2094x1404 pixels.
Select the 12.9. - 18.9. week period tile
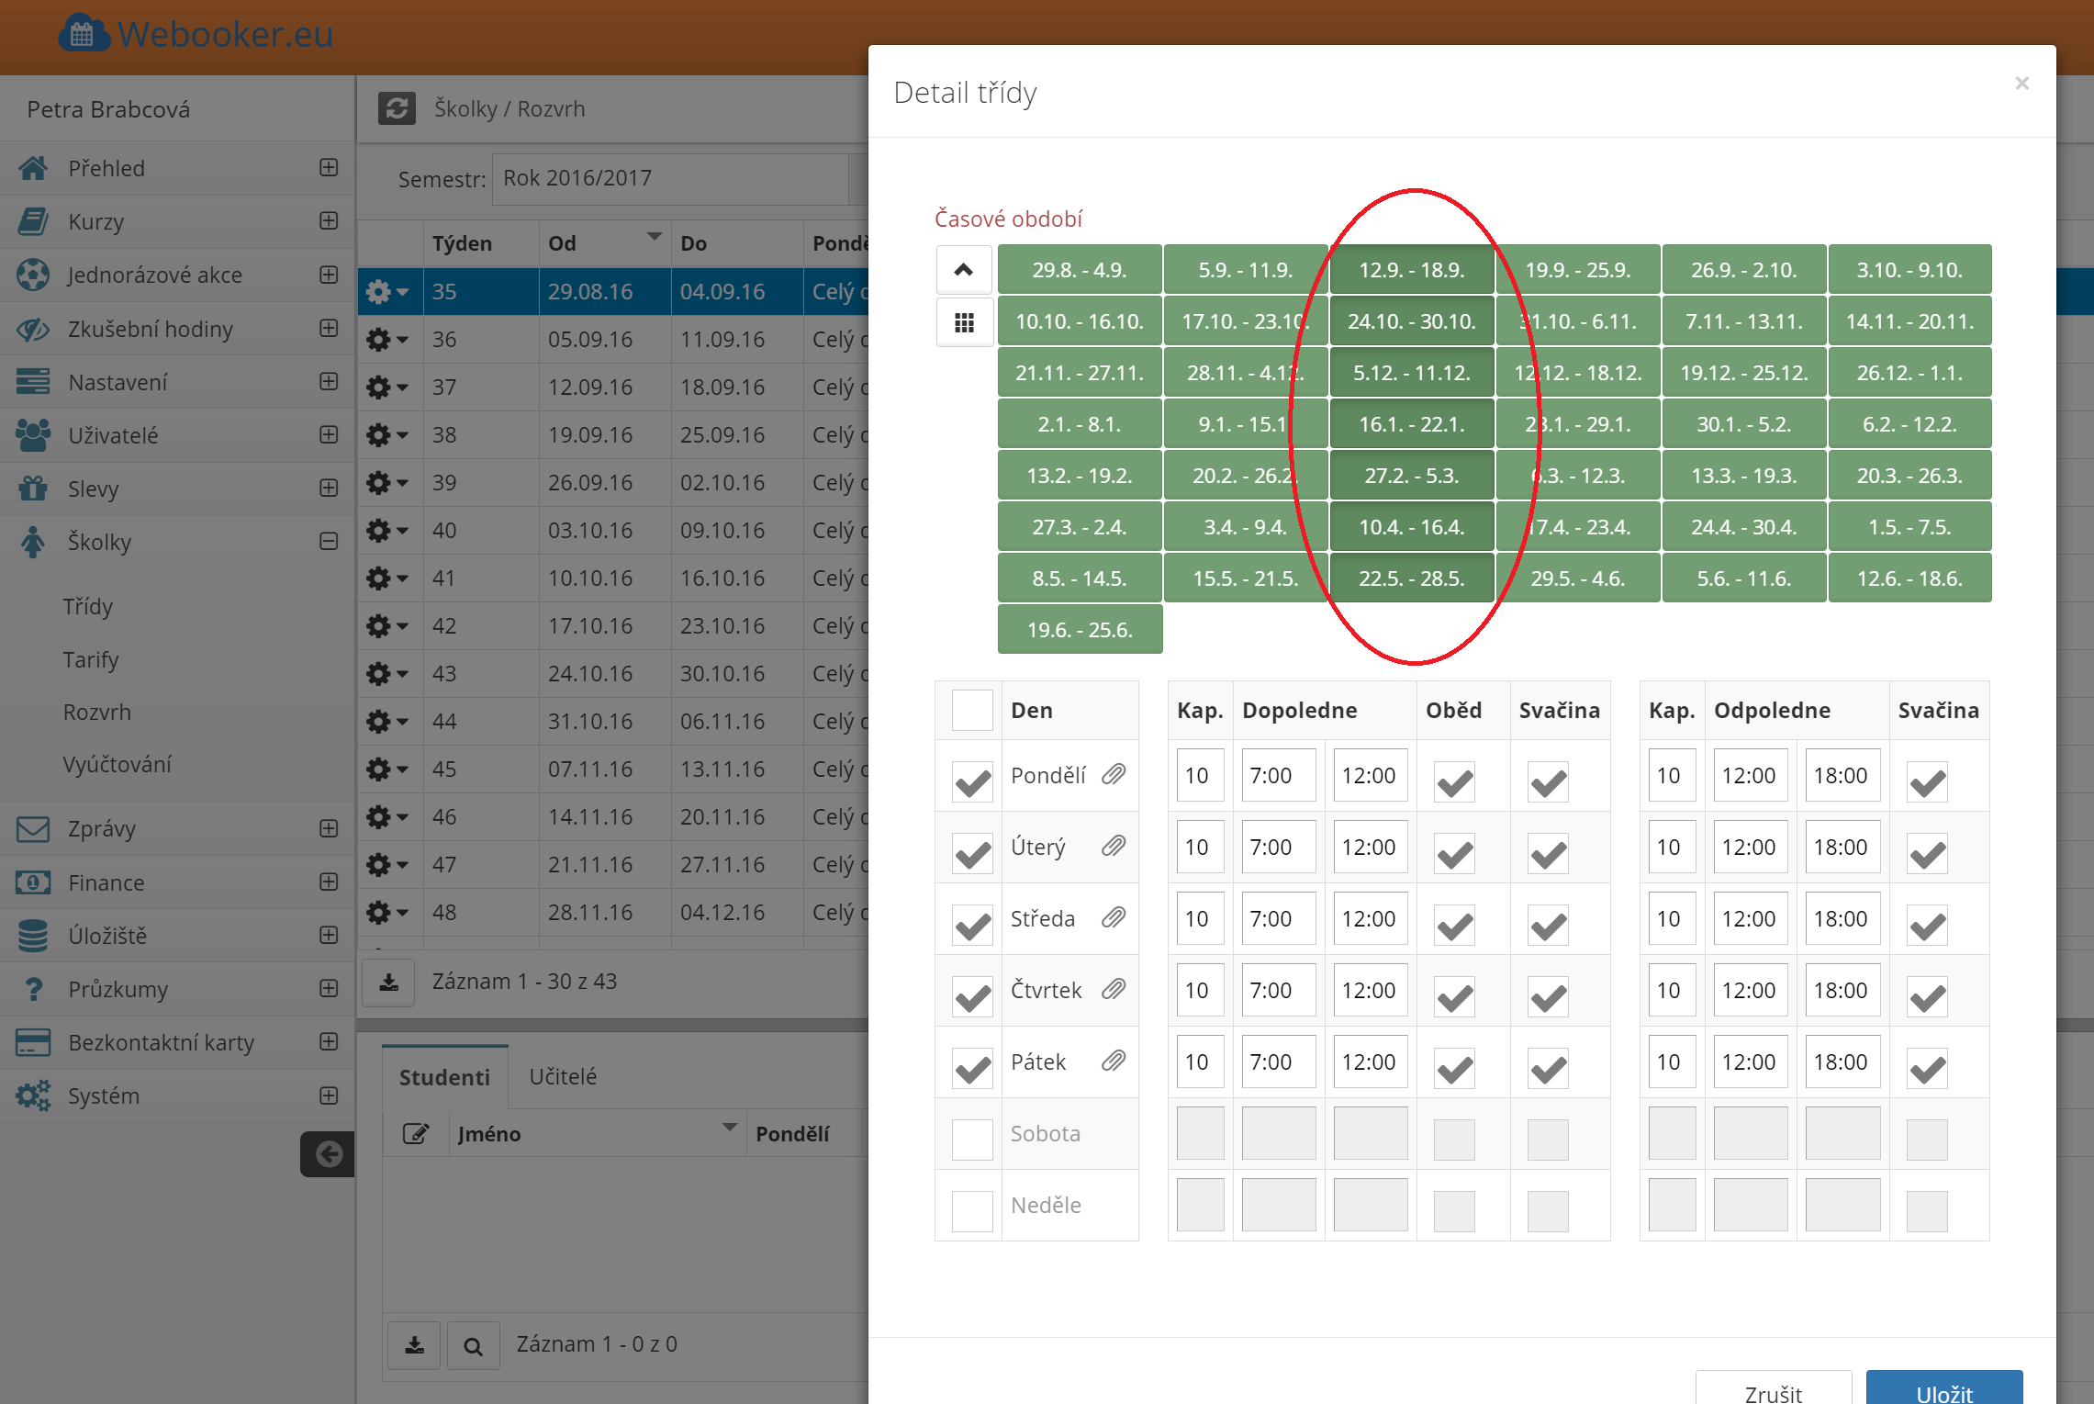pos(1411,270)
